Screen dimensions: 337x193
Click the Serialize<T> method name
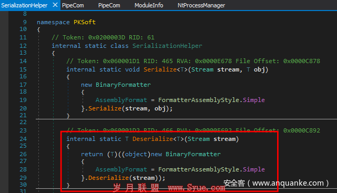coord(160,69)
